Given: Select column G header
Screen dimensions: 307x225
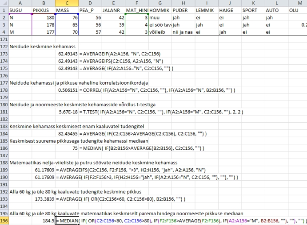Looking at the screenshot, I should click(x=160, y=3).
